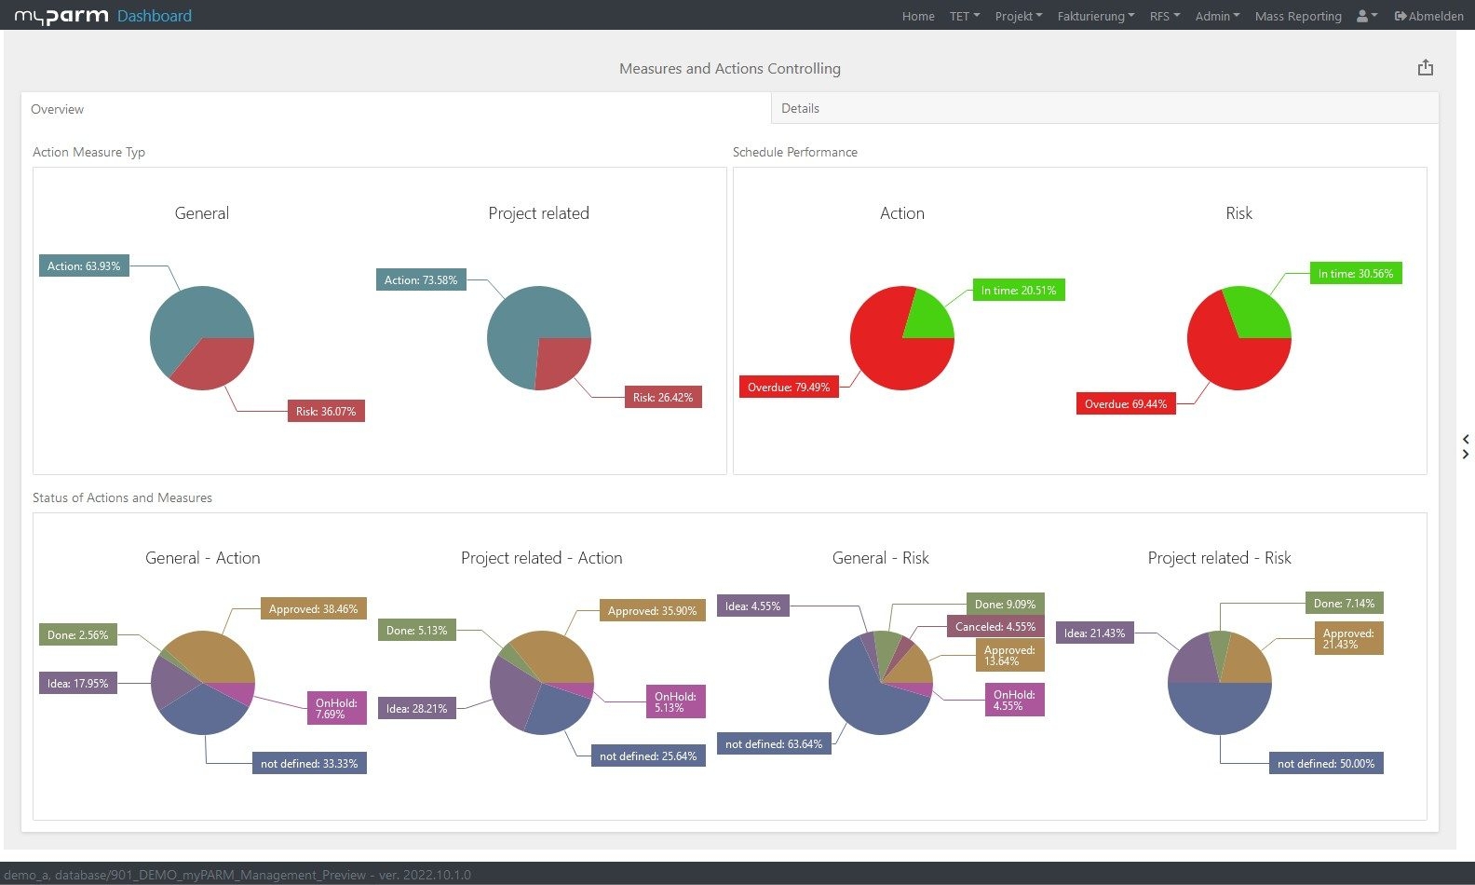1475x885 pixels.
Task: Click the green In time slice in the Risk schedule pie
Action: [x=1259, y=313]
